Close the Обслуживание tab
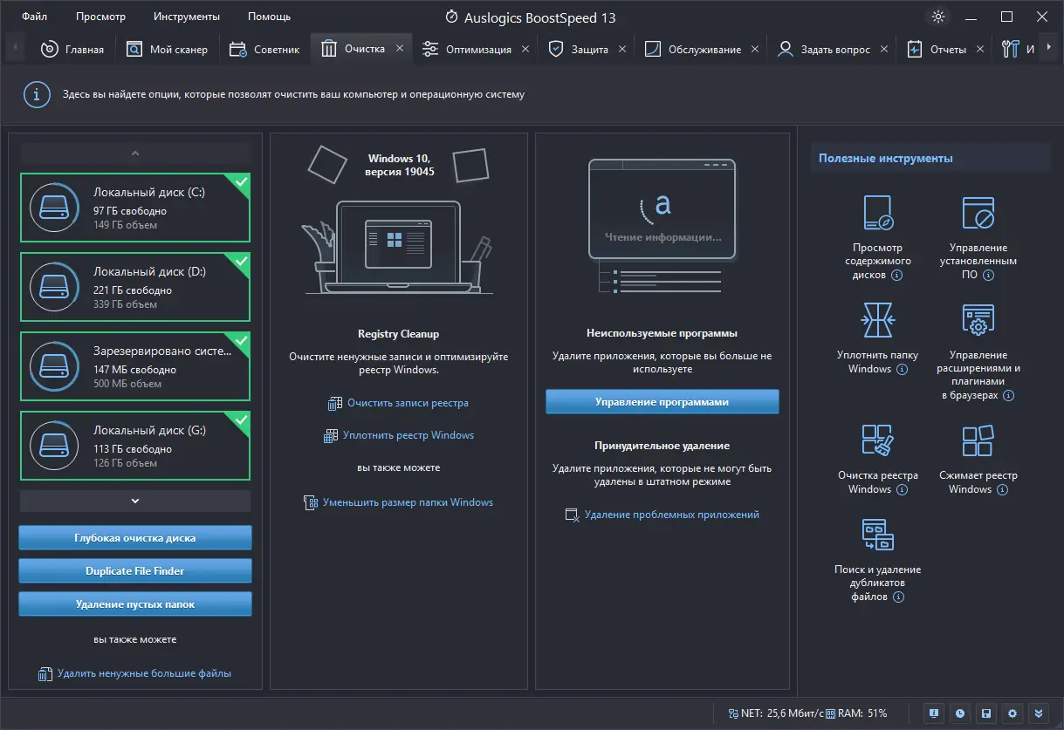 coord(755,50)
